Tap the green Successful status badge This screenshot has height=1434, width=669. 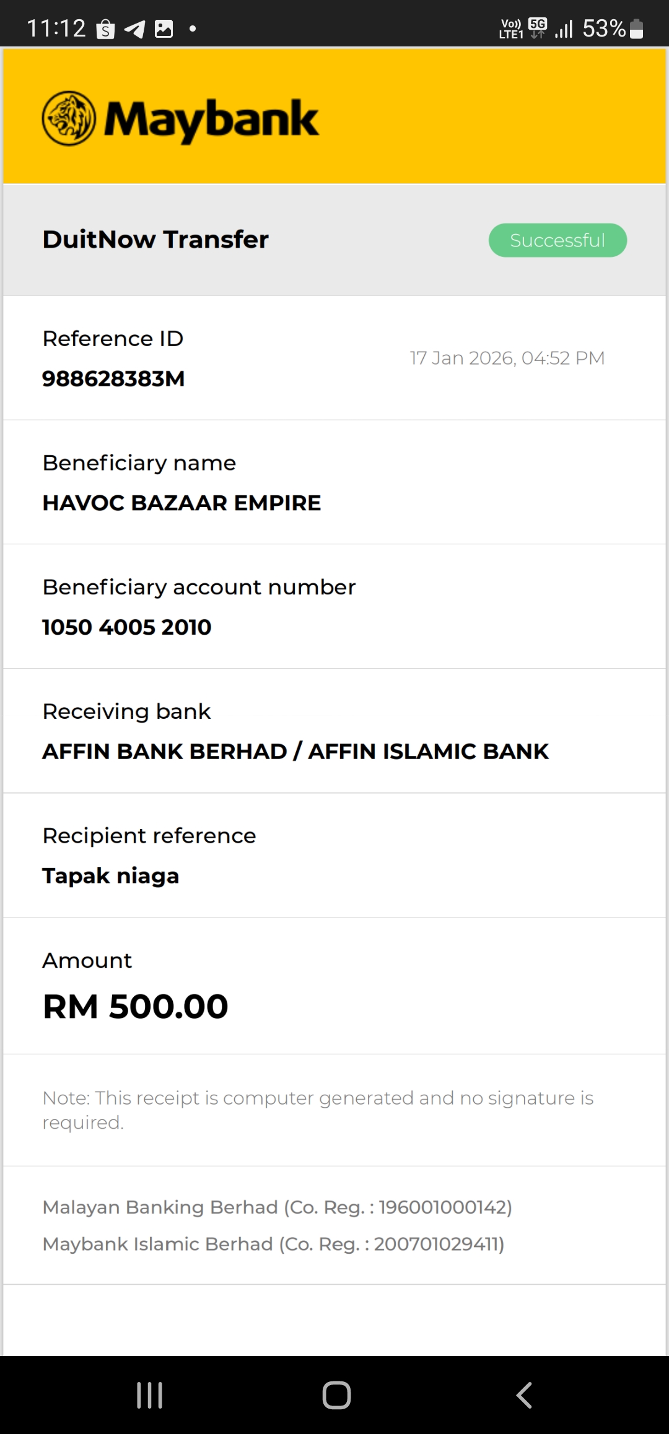(557, 240)
